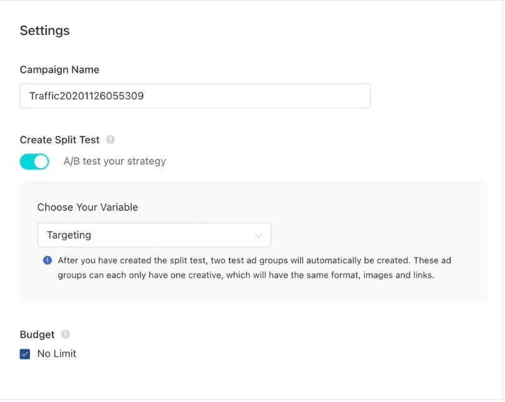Click the gray question mark near Budget heading
Image resolution: width=505 pixels, height=402 pixels.
tap(65, 334)
